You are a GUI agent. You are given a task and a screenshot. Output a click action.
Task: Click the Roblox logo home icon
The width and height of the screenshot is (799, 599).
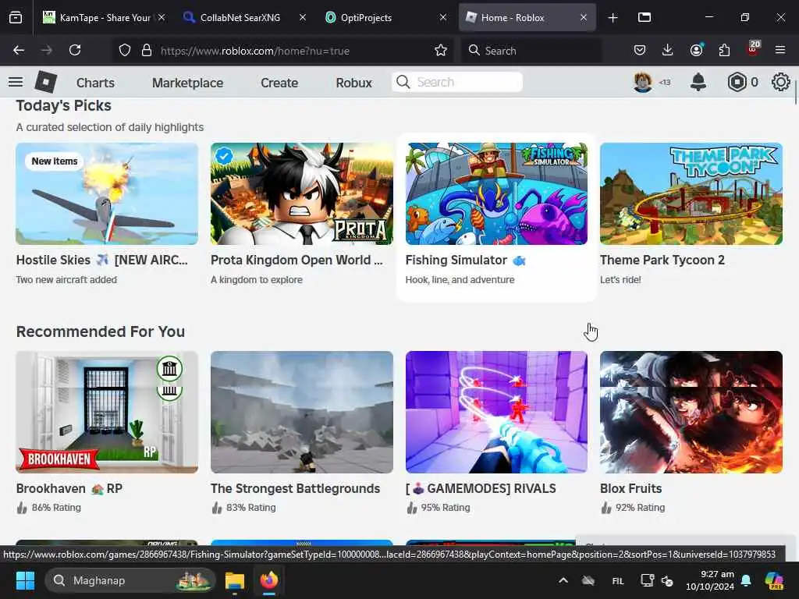(46, 82)
